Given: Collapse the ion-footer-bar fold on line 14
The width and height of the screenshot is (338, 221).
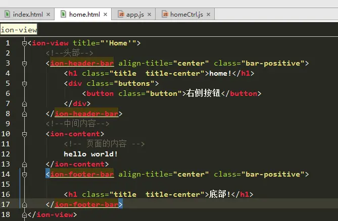Looking at the screenshot, I should (24, 175).
